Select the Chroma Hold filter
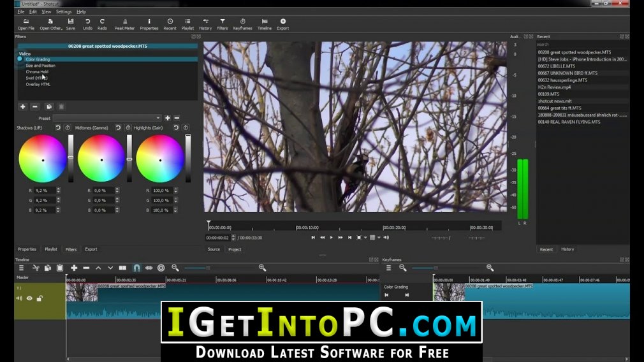The height and width of the screenshot is (362, 644). coord(37,72)
